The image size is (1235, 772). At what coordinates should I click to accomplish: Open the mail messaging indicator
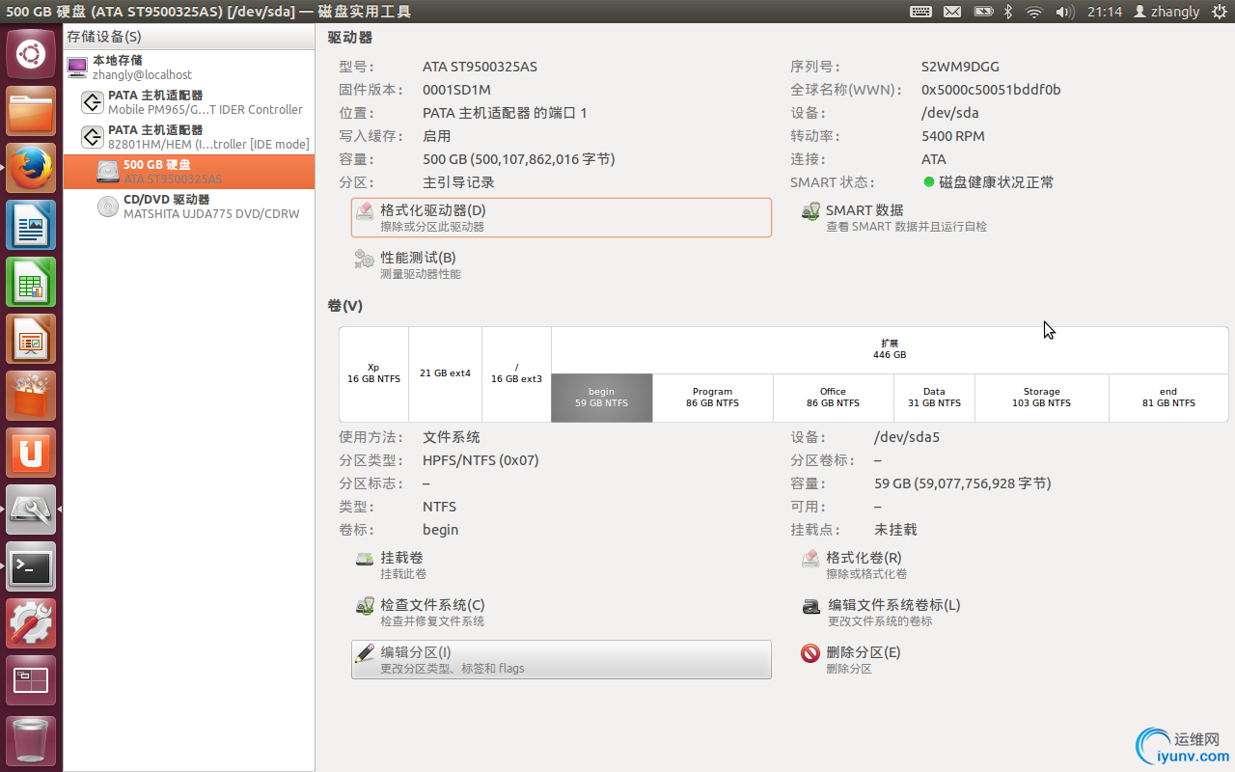pyautogui.click(x=952, y=12)
